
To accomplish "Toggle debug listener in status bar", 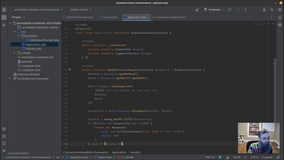I will (228, 157).
